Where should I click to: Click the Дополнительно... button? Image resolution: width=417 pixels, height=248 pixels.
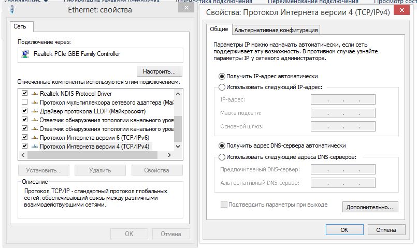tap(370, 207)
